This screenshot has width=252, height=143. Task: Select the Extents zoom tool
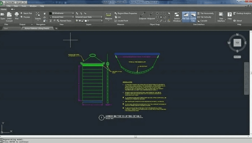[x=38, y=15]
